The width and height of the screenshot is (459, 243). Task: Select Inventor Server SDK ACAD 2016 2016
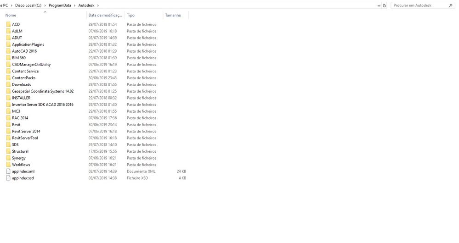pyautogui.click(x=43, y=105)
